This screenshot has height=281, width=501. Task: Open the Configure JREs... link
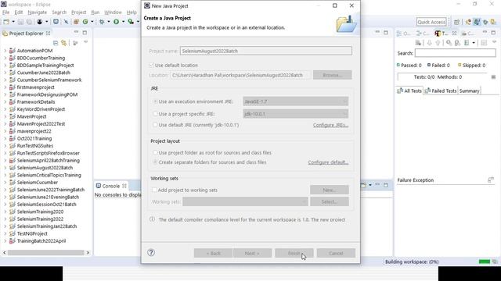click(x=330, y=125)
